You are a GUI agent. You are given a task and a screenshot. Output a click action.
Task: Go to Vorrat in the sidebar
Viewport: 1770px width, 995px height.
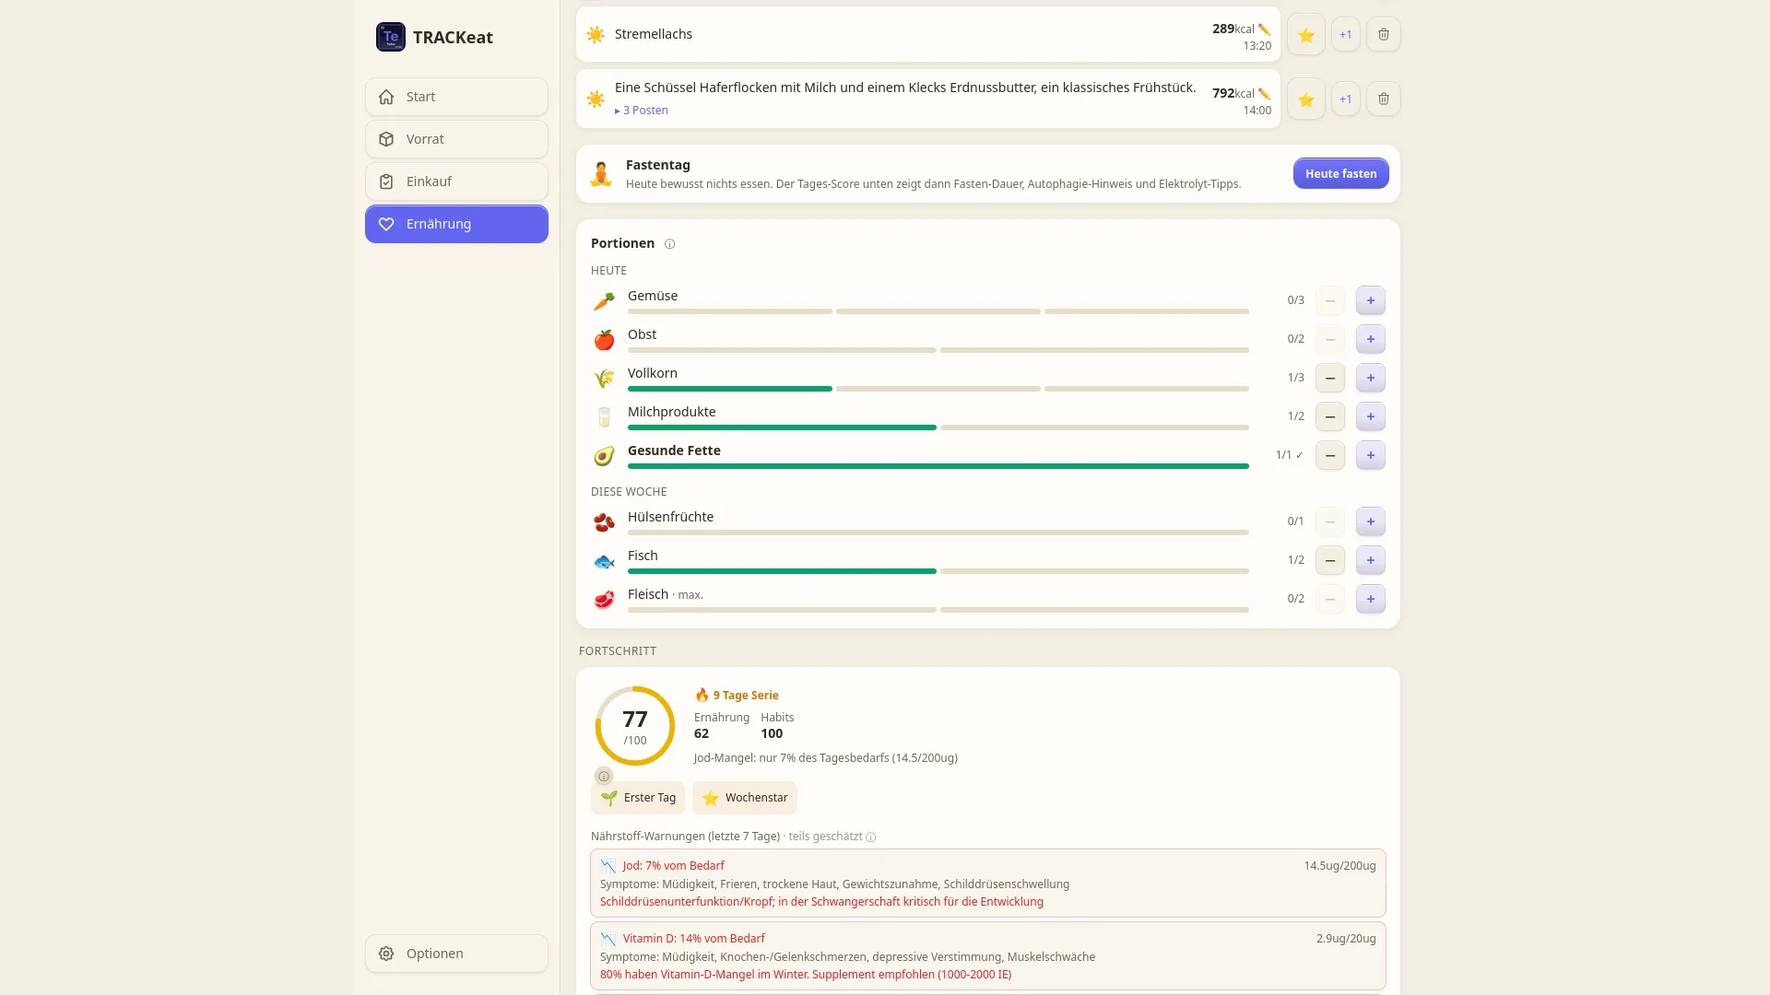[x=456, y=139]
